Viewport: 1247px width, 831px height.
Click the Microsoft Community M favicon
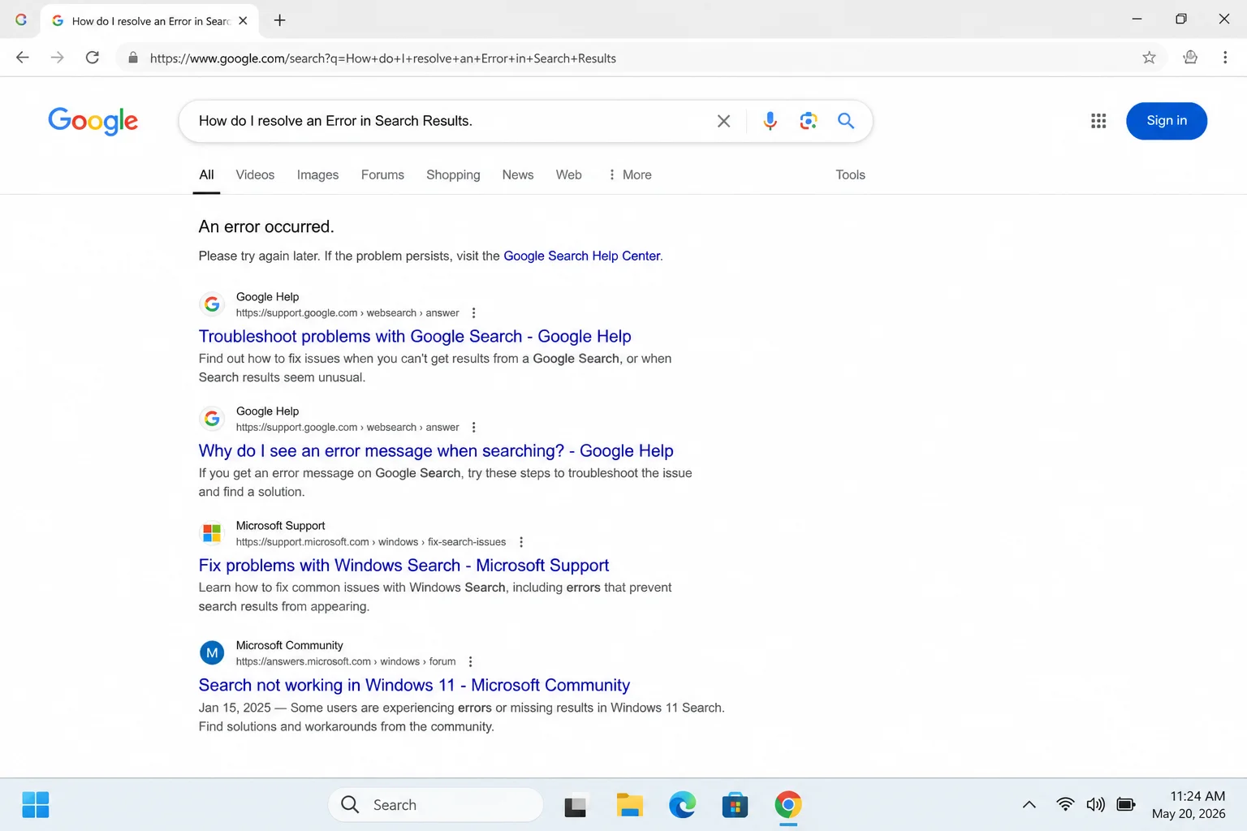212,652
